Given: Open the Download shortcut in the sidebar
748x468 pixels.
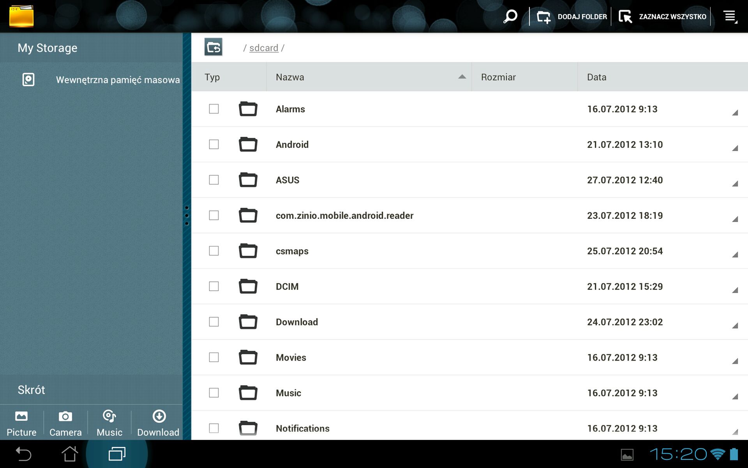Looking at the screenshot, I should click(158, 423).
